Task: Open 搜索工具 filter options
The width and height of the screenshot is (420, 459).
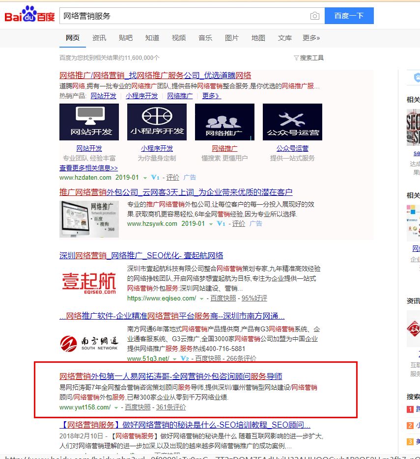Action: 308,57
